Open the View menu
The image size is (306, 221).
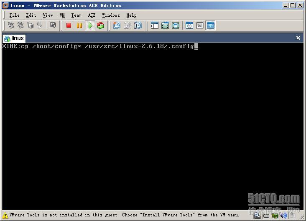point(48,15)
